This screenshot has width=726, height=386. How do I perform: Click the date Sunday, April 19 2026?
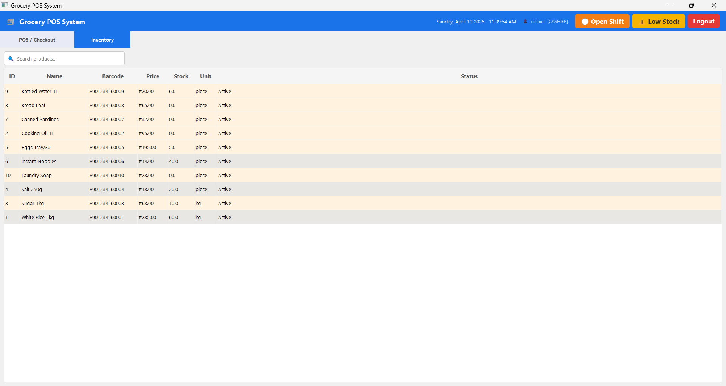(460, 22)
